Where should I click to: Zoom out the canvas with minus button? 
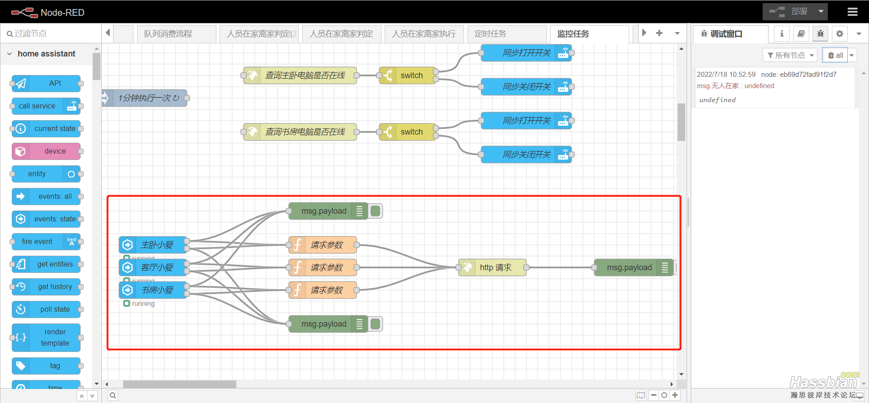(654, 395)
